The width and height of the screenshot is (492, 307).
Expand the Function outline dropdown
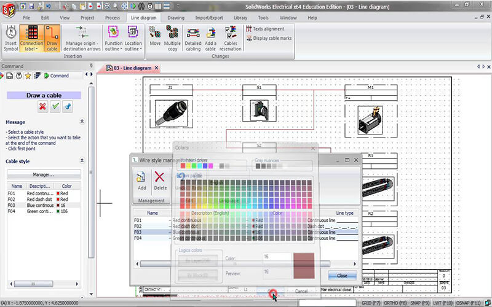[113, 49]
